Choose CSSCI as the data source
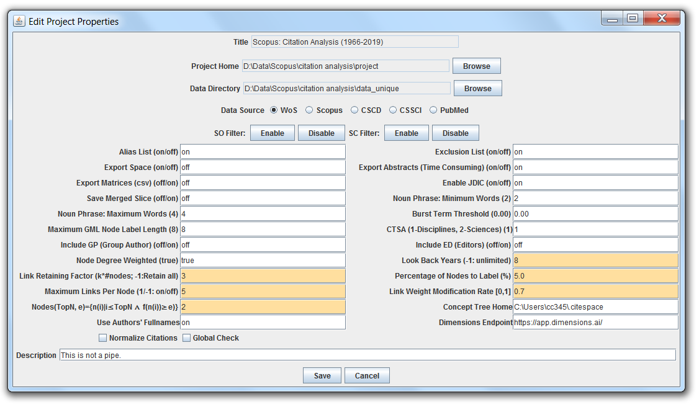The height and width of the screenshot is (407, 699). click(x=393, y=110)
